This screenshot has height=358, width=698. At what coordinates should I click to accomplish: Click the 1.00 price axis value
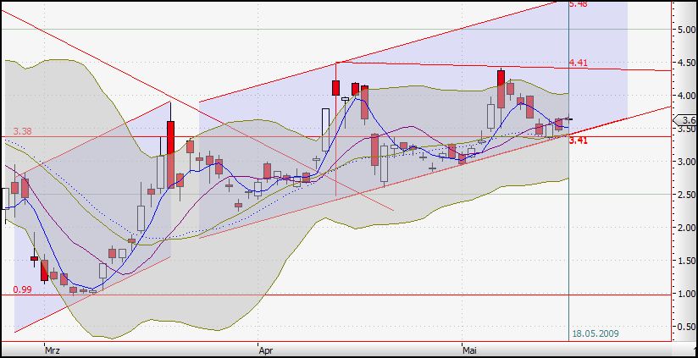coord(687,294)
